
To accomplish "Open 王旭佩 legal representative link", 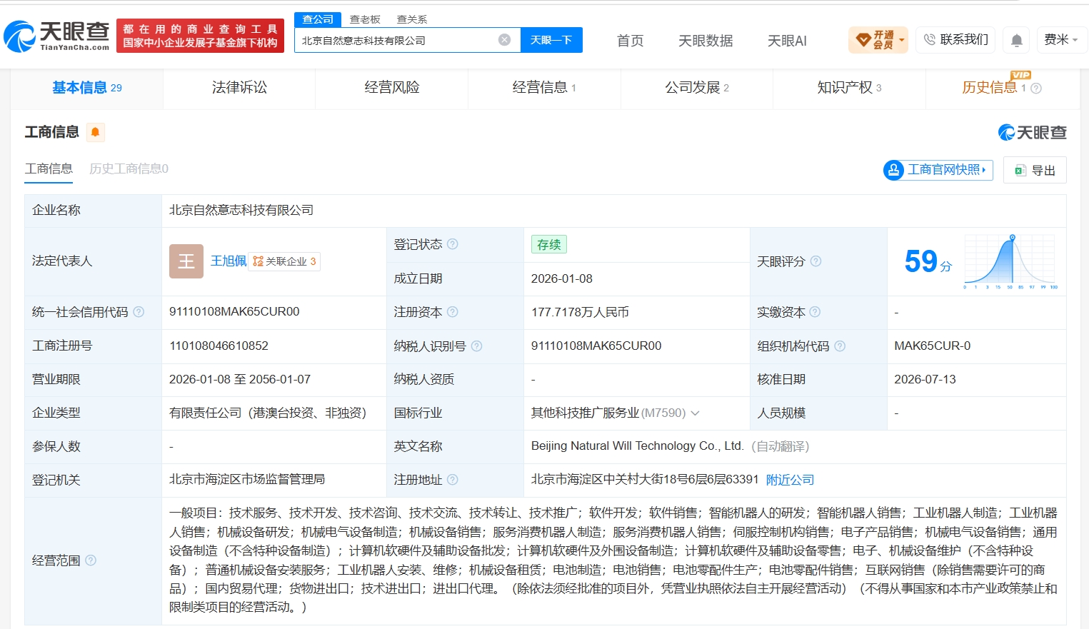I will click(x=229, y=261).
